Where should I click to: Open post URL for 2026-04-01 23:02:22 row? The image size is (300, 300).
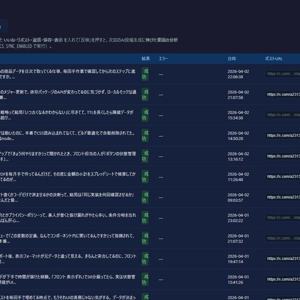tap(283, 217)
